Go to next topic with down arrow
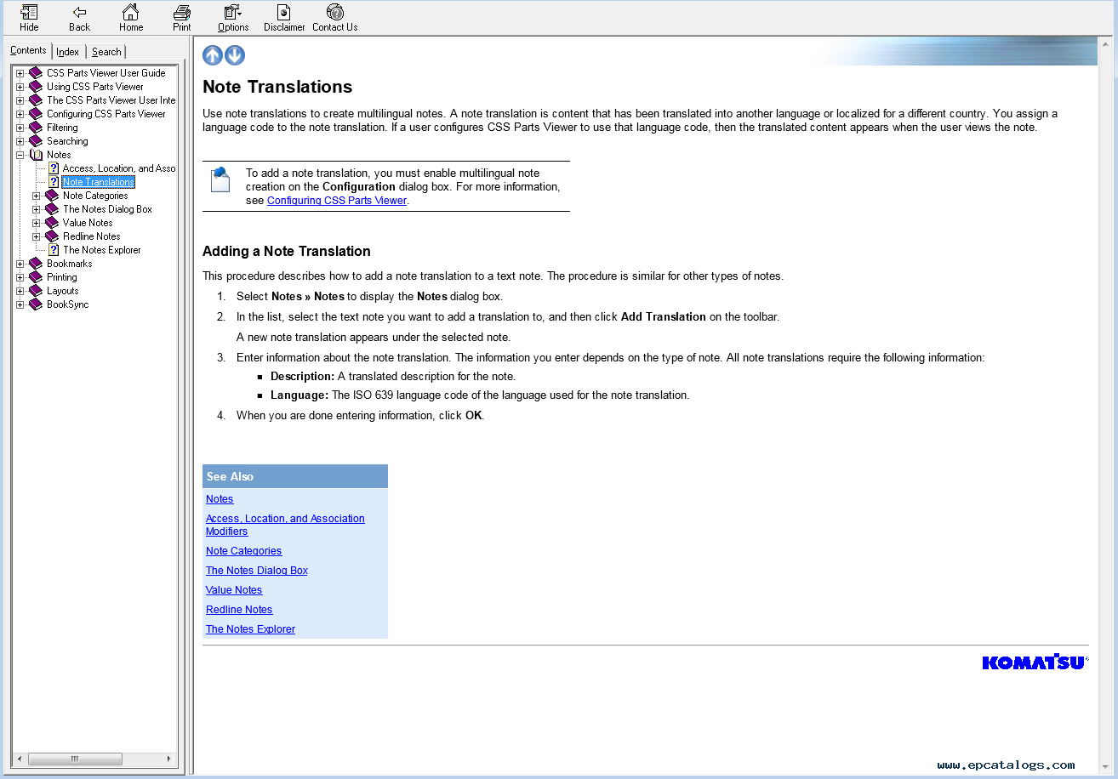Viewport: 1118px width, 779px height. pyautogui.click(x=235, y=55)
